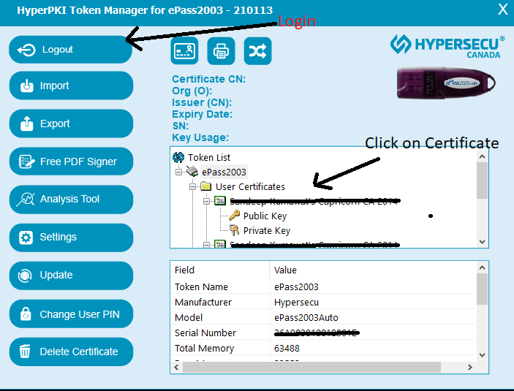This screenshot has width=514, height=391.
Task: Select the User Certificates folder
Action: [x=250, y=187]
